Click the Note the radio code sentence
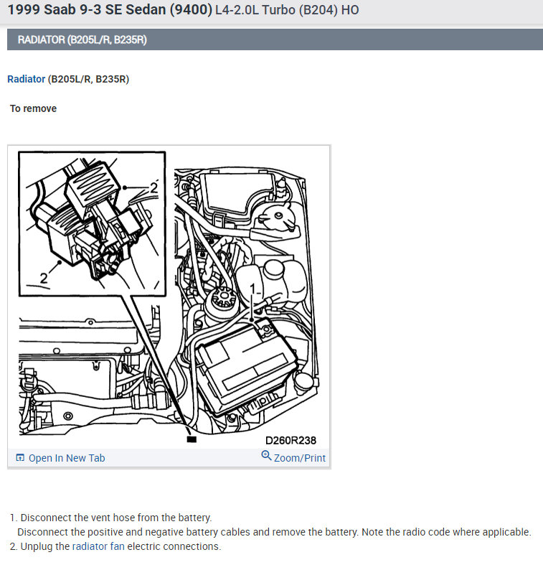Image resolution: width=543 pixels, height=570 pixels. (446, 532)
